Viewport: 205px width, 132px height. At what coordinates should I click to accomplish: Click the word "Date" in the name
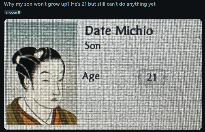[98, 31]
